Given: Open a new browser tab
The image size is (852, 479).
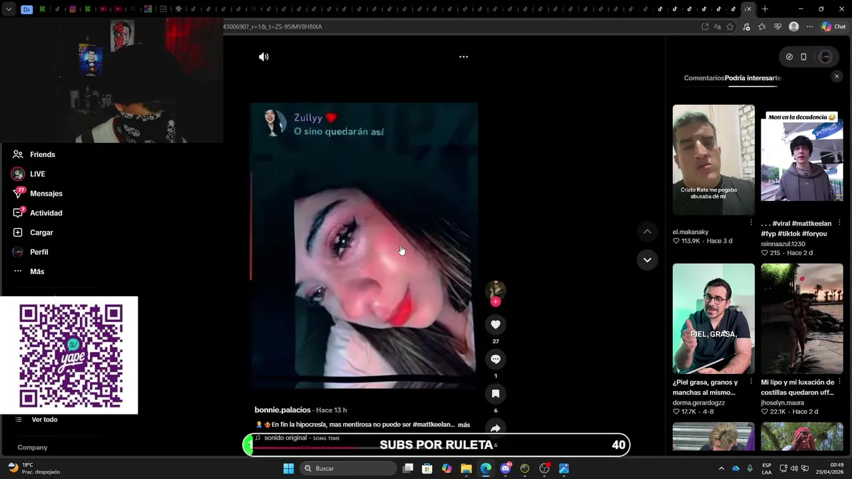Looking at the screenshot, I should click(765, 9).
